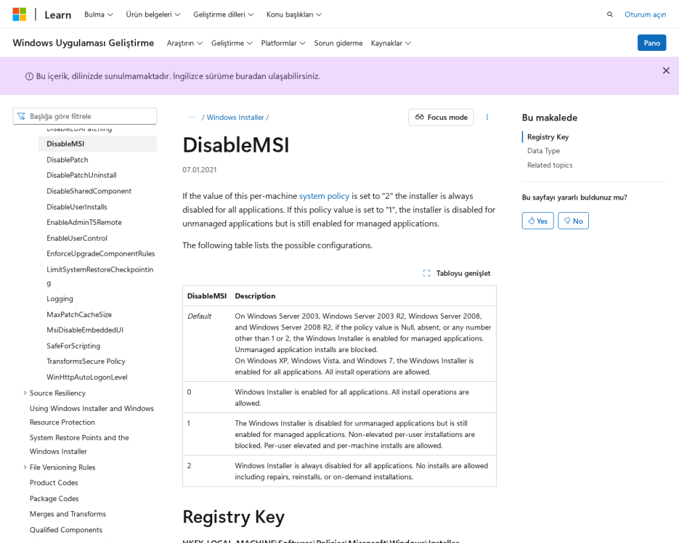Open EnableUserControl topic
Image resolution: width=679 pixels, height=543 pixels.
pyautogui.click(x=77, y=238)
